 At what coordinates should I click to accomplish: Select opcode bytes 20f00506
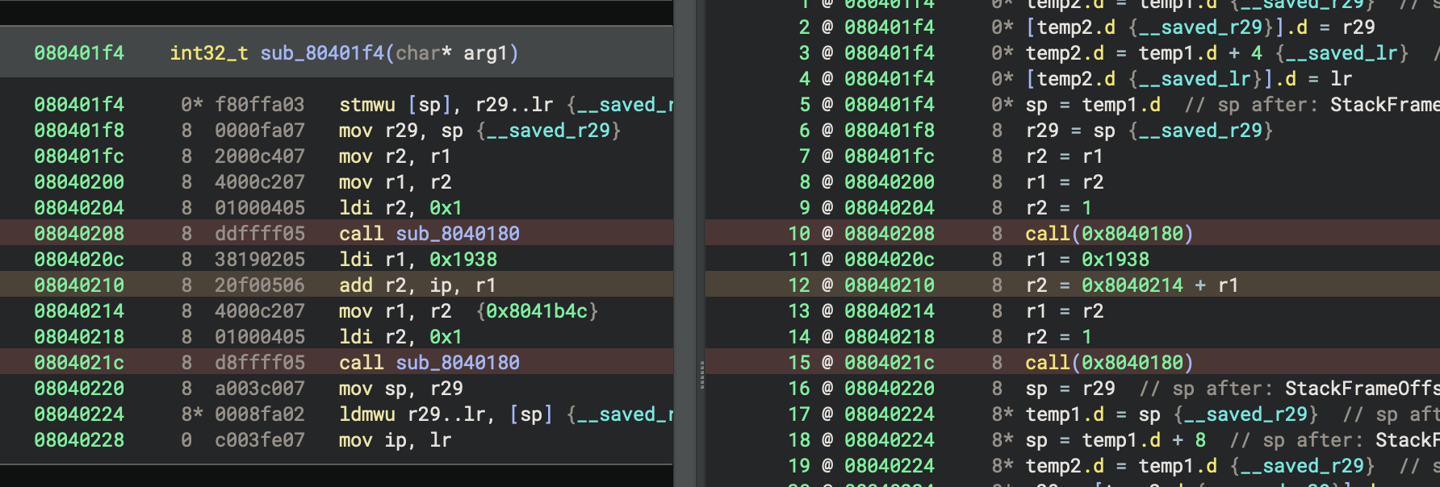(260, 285)
